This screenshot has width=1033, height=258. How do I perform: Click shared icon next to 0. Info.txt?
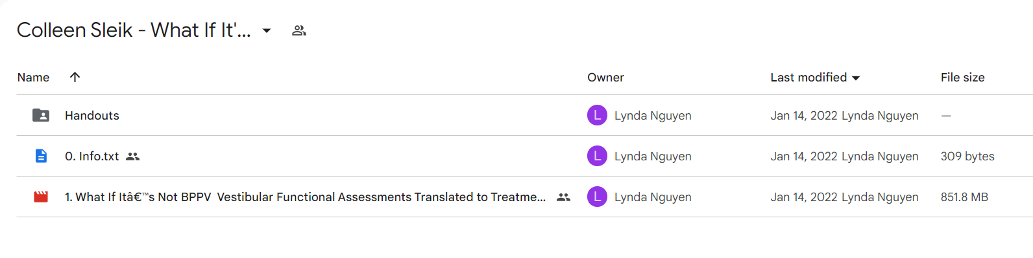[x=132, y=156]
